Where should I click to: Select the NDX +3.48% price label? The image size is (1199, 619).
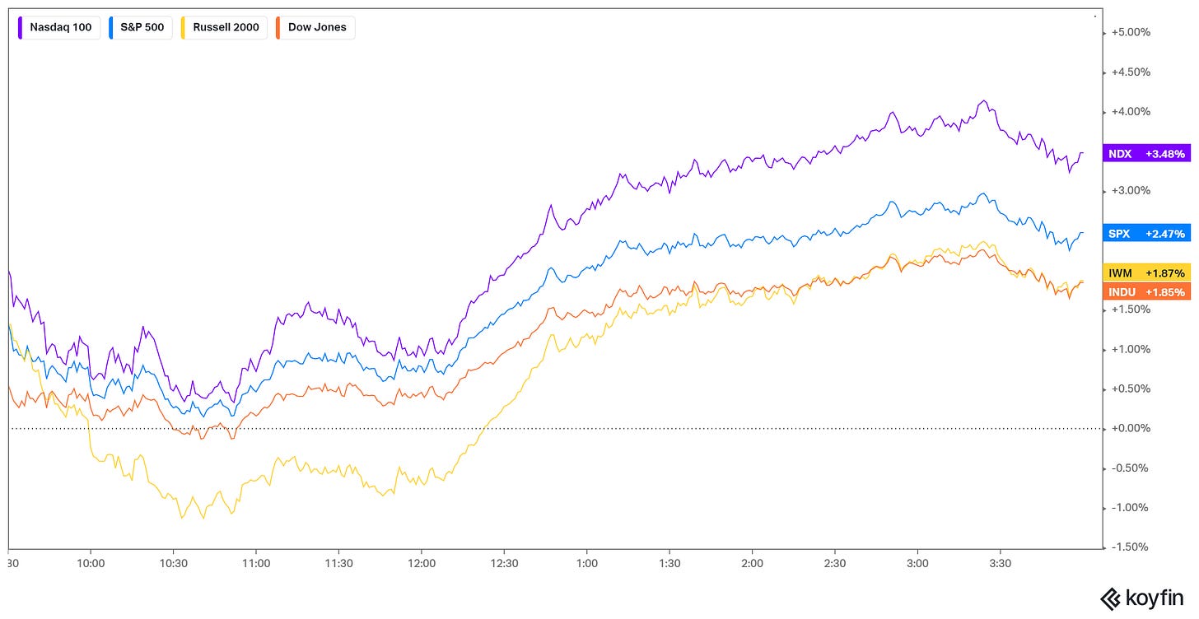click(x=1146, y=154)
